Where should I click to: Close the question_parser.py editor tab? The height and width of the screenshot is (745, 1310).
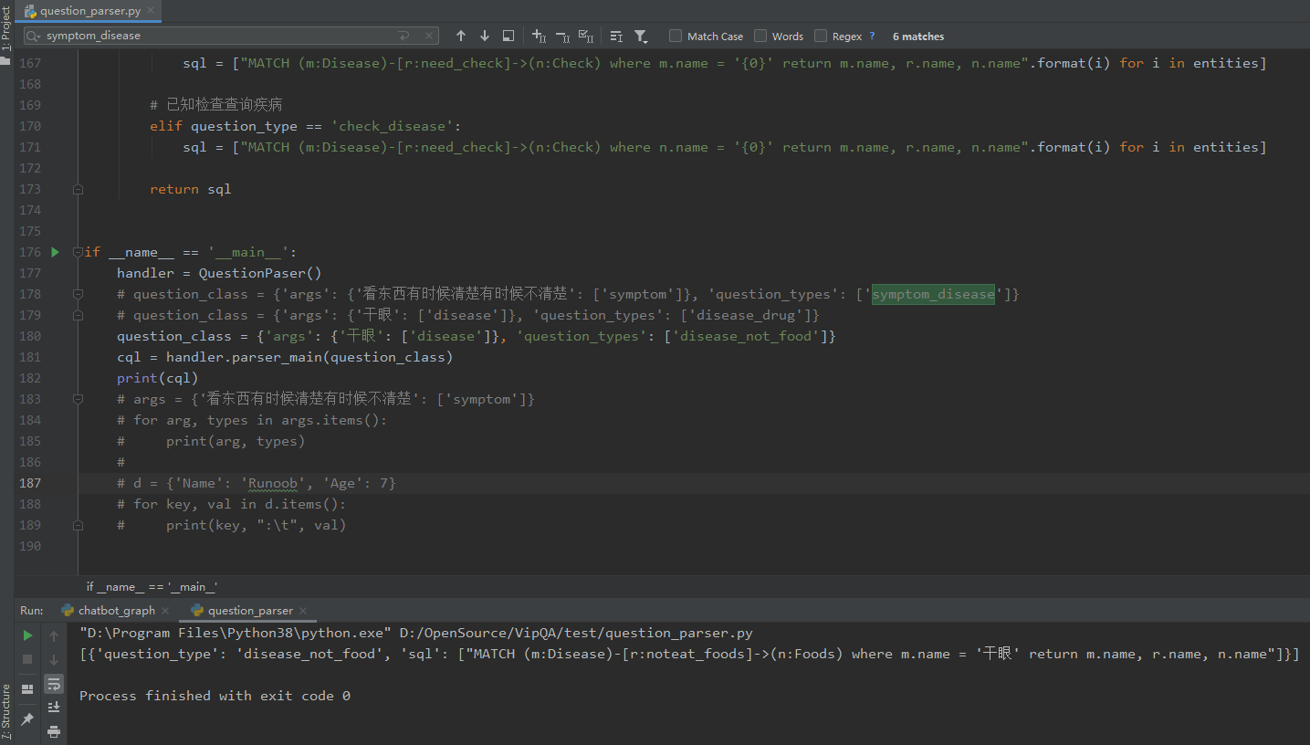click(x=150, y=12)
